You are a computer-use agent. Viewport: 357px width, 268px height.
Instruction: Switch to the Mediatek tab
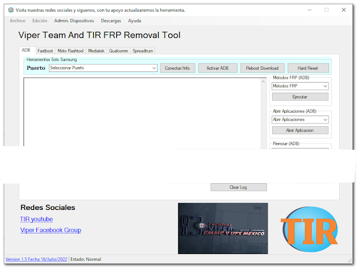click(x=96, y=51)
